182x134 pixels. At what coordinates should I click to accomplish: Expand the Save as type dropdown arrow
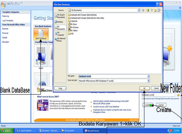(x=148, y=81)
